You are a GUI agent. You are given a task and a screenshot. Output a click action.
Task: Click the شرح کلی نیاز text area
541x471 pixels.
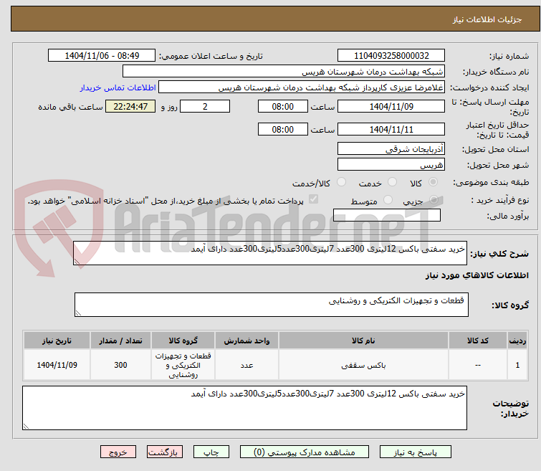[270, 253]
